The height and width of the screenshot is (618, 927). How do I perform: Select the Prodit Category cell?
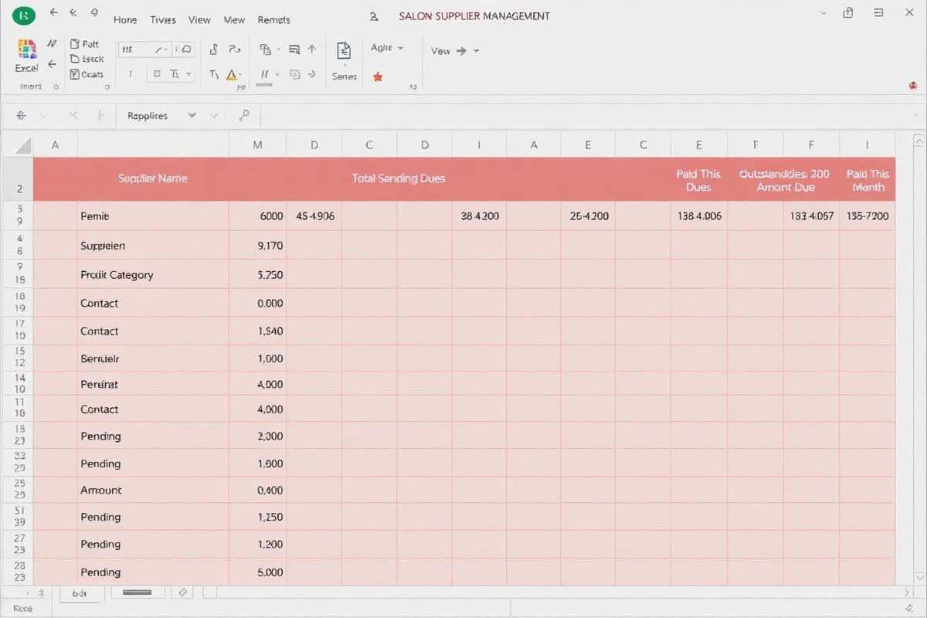coord(153,274)
